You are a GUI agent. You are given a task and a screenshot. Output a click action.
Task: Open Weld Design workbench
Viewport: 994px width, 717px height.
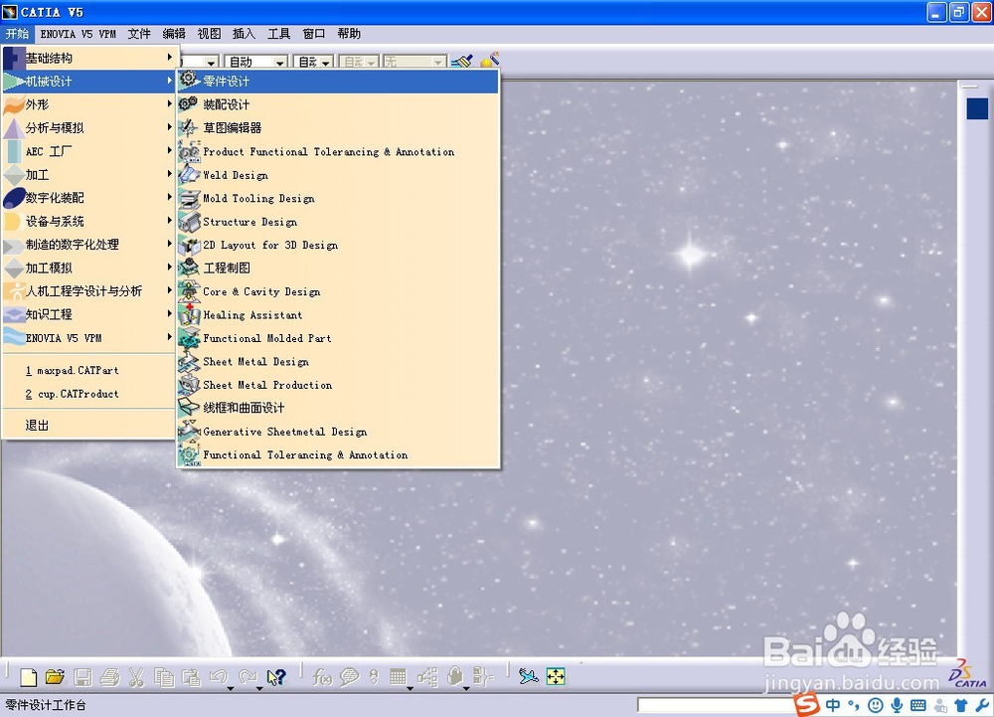point(338,175)
